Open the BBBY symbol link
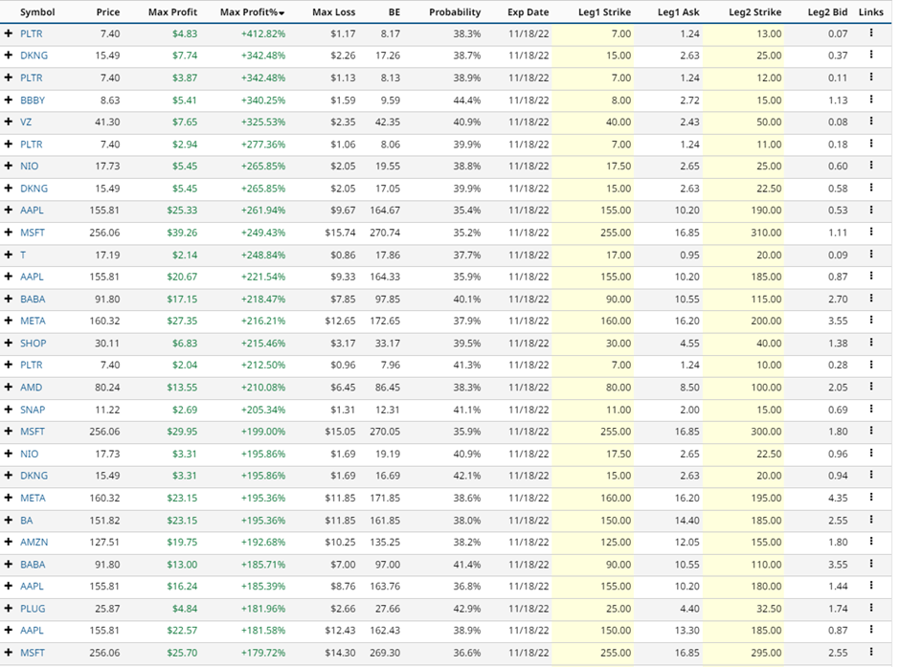This screenshot has width=900, height=667. coord(33,100)
